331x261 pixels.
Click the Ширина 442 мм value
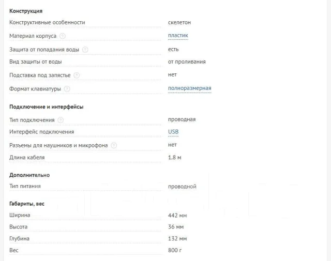click(x=177, y=216)
